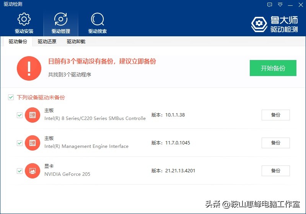Switch to the 驱动卸载 tab

[x=76, y=41]
